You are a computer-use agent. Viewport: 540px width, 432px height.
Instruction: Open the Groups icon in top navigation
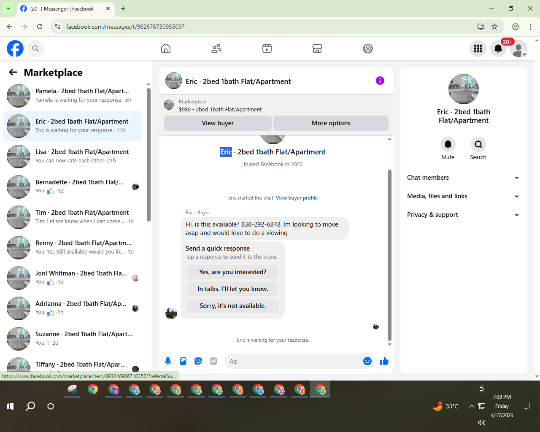pos(368,49)
